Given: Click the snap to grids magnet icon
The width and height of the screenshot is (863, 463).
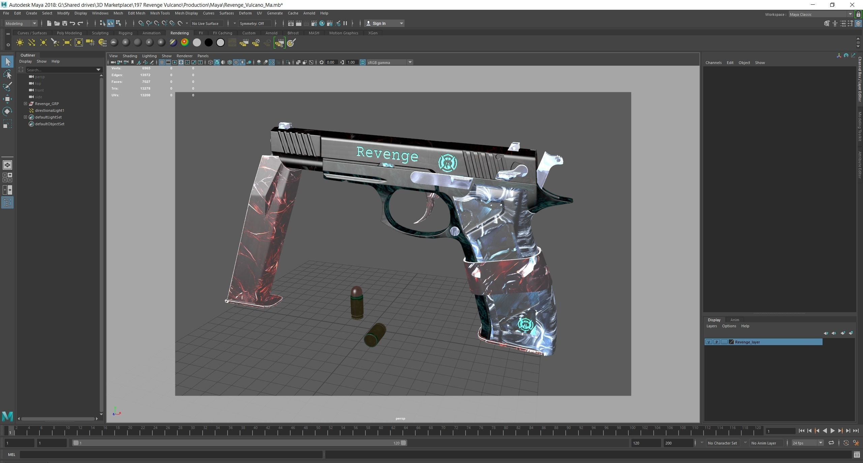Looking at the screenshot, I should click(141, 23).
